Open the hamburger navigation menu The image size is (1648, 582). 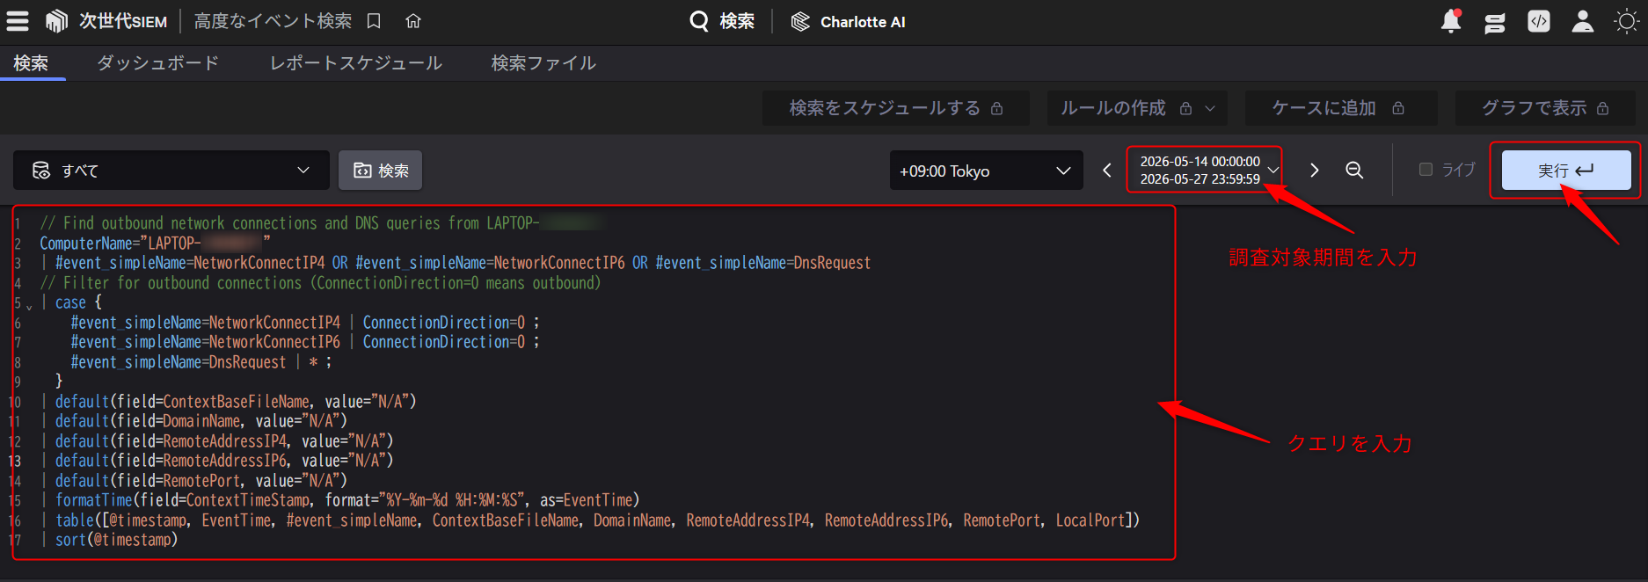click(18, 21)
